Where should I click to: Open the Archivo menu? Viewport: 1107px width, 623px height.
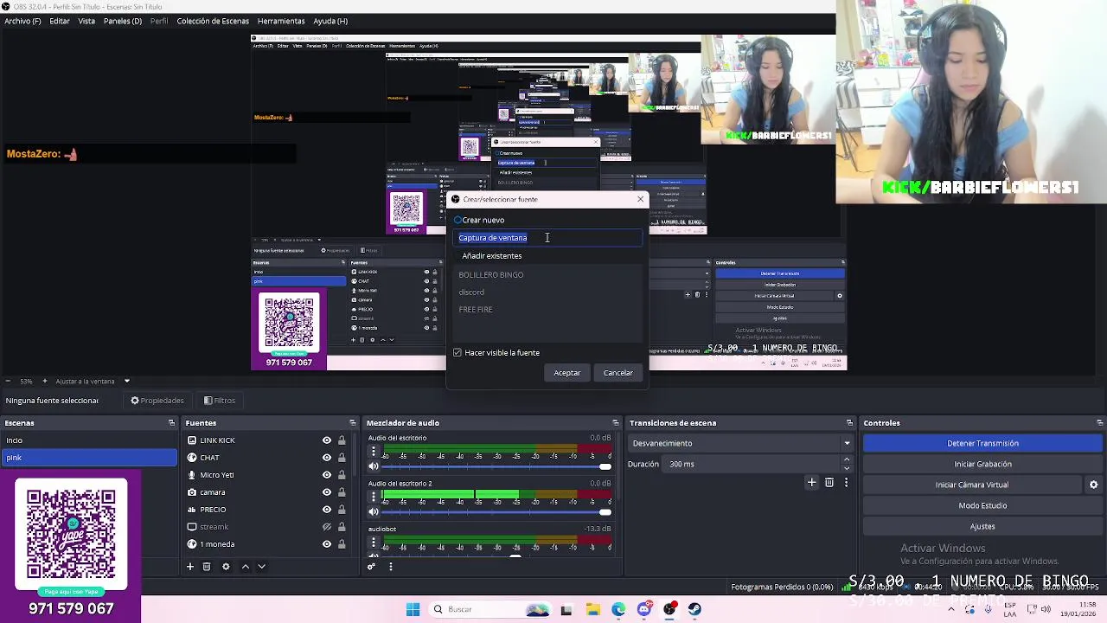coord(22,21)
